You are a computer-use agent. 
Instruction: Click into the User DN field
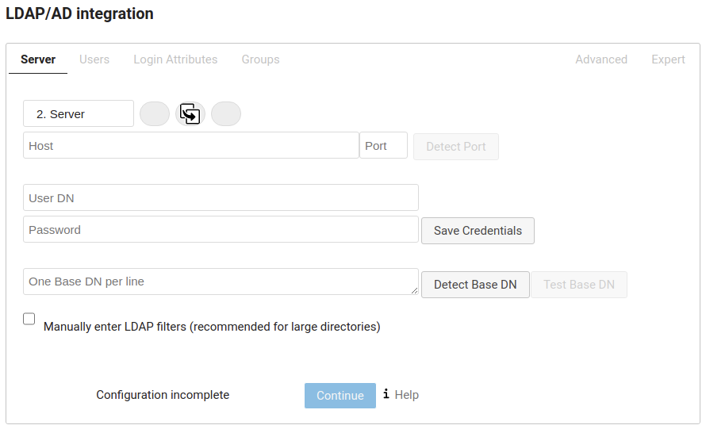coord(221,198)
